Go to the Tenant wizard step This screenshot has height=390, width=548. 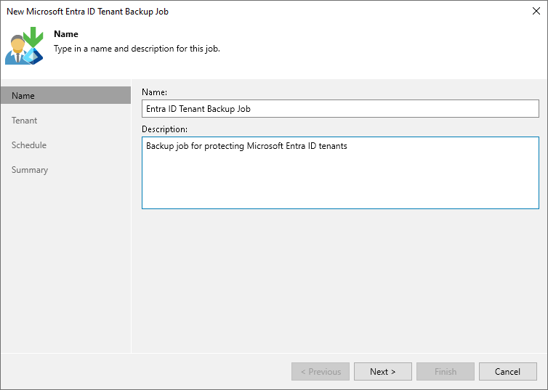[x=25, y=121]
